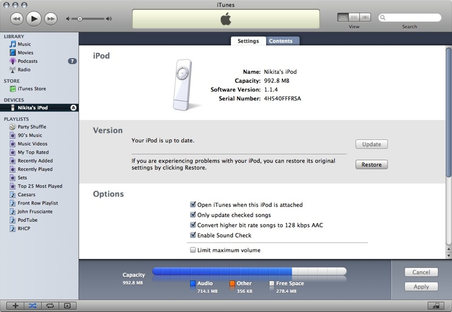Click into the Search field
The height and width of the screenshot is (312, 452).
[x=410, y=17]
